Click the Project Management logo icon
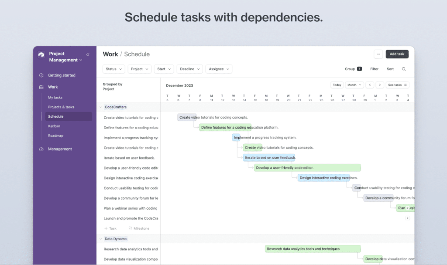Image resolution: width=447 pixels, height=265 pixels. click(41, 55)
